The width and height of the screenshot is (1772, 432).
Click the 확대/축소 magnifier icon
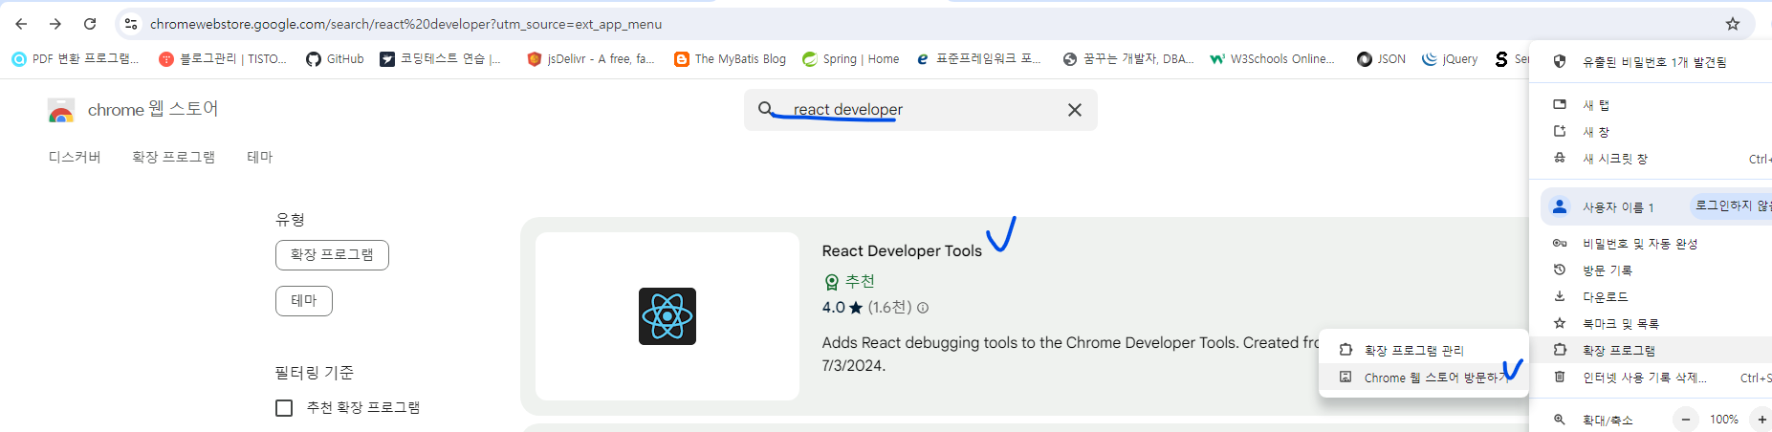pyautogui.click(x=1559, y=420)
